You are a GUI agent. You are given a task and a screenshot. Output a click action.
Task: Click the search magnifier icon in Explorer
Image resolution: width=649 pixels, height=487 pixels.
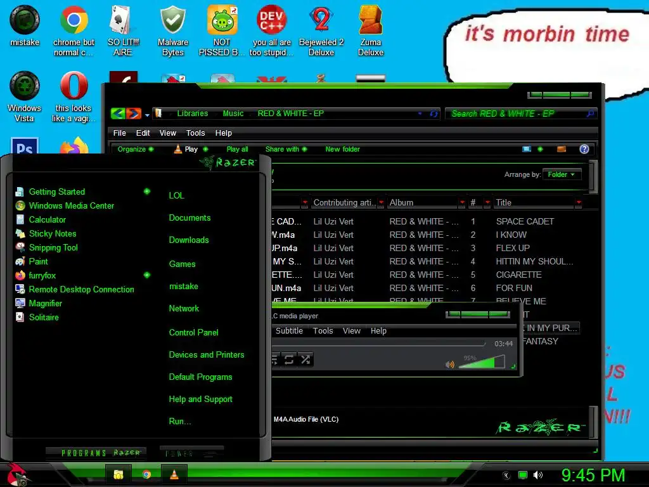590,114
